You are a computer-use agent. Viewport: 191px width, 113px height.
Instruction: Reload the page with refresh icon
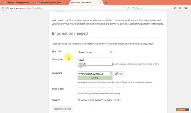(128, 8)
